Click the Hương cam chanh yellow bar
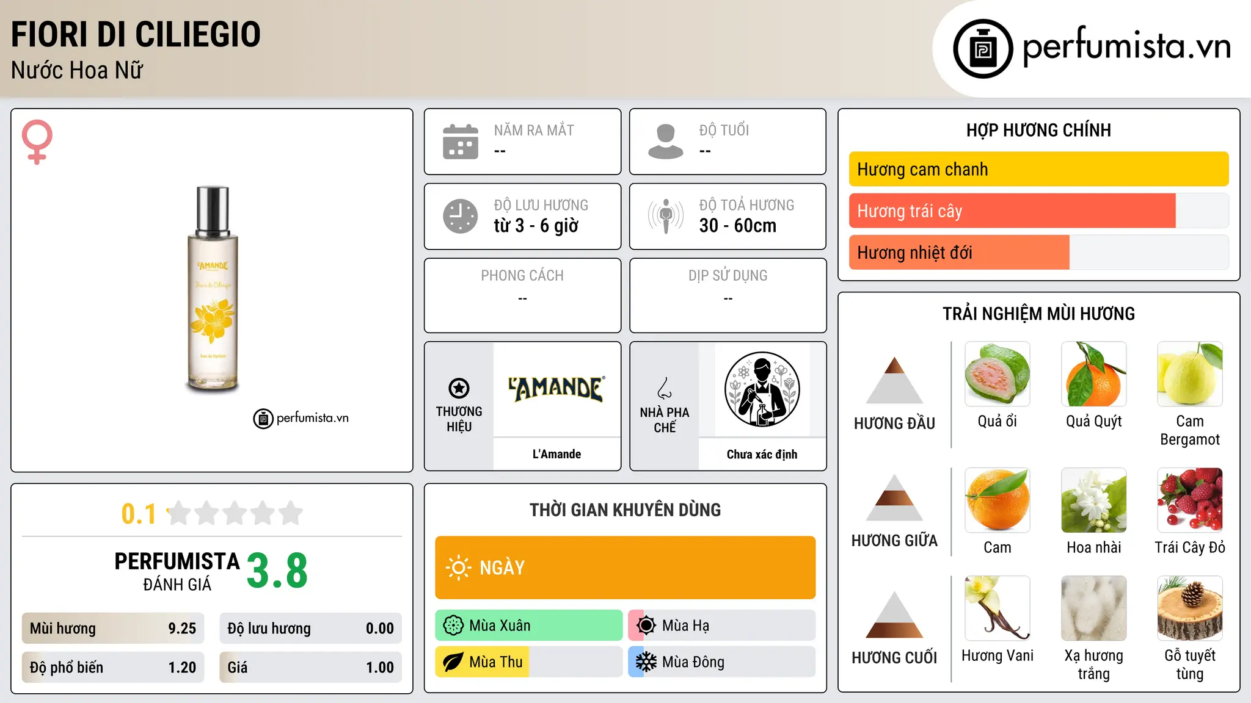The height and width of the screenshot is (703, 1251). click(1038, 169)
